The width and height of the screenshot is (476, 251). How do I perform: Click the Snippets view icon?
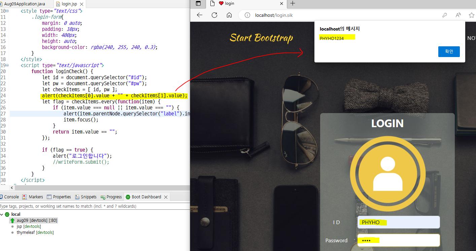tap(77, 197)
